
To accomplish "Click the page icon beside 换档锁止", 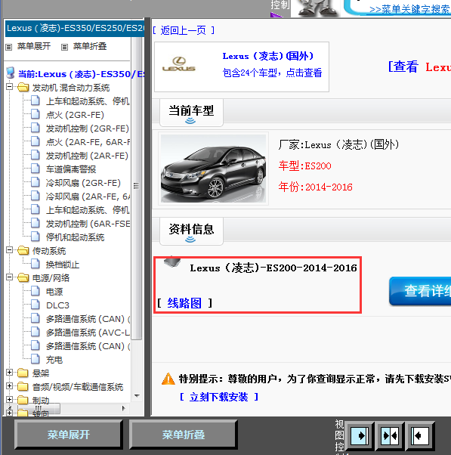I will tap(36, 264).
